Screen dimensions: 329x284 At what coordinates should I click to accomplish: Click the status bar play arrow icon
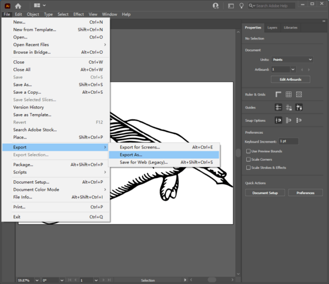[x=185, y=280]
